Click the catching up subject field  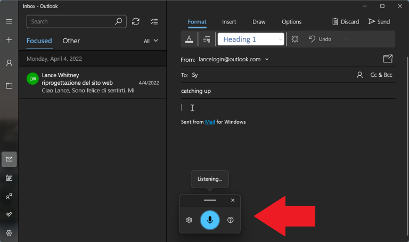click(x=288, y=91)
